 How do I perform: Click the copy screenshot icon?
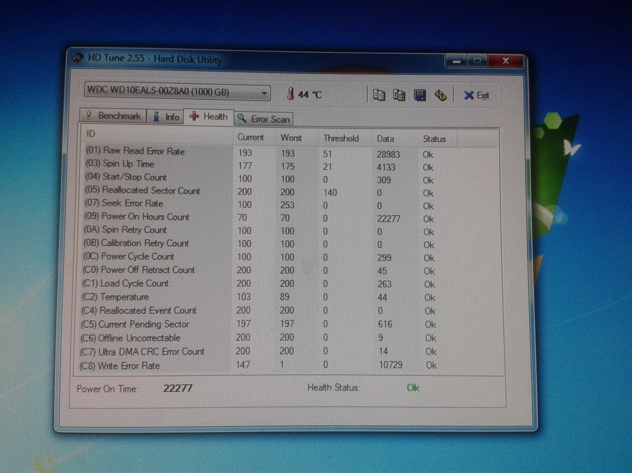coord(399,95)
